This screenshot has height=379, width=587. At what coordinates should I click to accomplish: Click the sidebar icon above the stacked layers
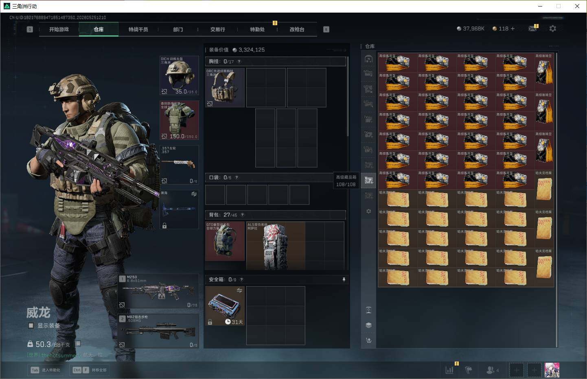(368, 310)
